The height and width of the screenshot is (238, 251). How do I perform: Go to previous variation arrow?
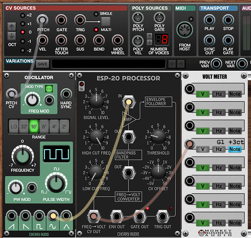172,64
